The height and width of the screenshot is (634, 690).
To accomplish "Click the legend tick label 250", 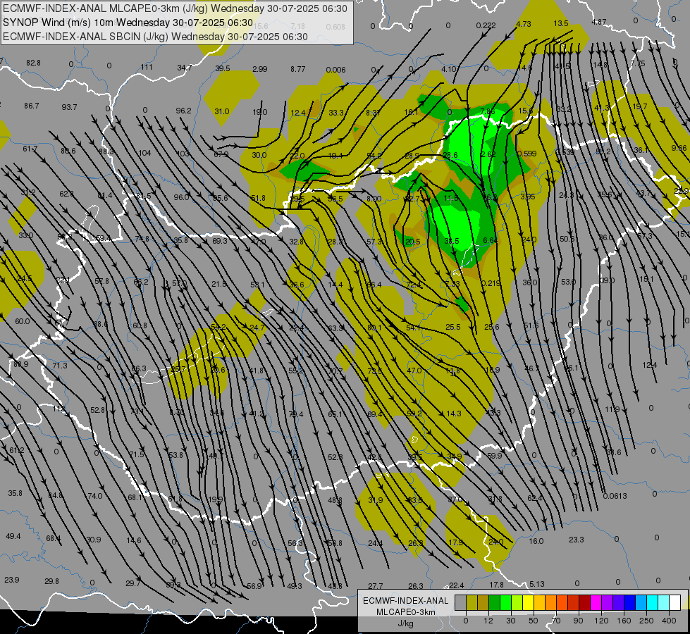I will pos(646,621).
